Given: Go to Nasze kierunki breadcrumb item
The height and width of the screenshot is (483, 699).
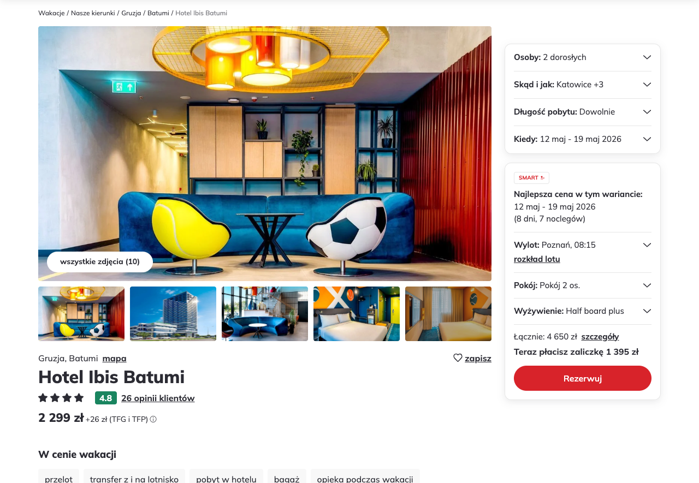Looking at the screenshot, I should click(93, 13).
